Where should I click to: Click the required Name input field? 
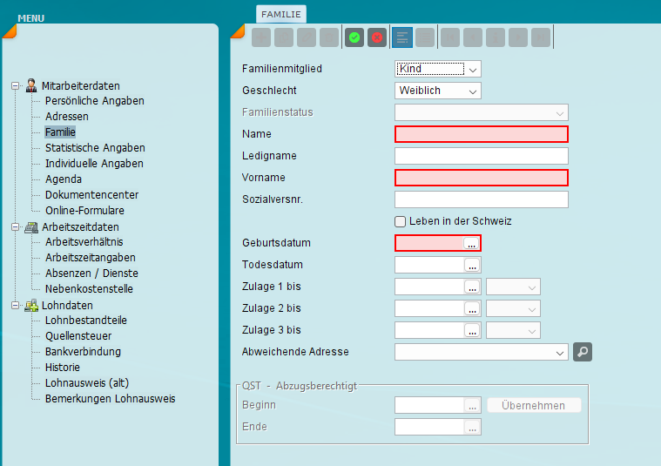[482, 134]
